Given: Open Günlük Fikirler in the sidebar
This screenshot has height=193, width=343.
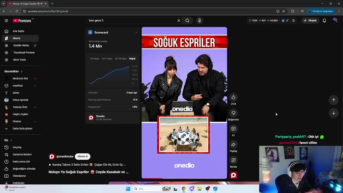Looking at the screenshot, I should [20, 46].
